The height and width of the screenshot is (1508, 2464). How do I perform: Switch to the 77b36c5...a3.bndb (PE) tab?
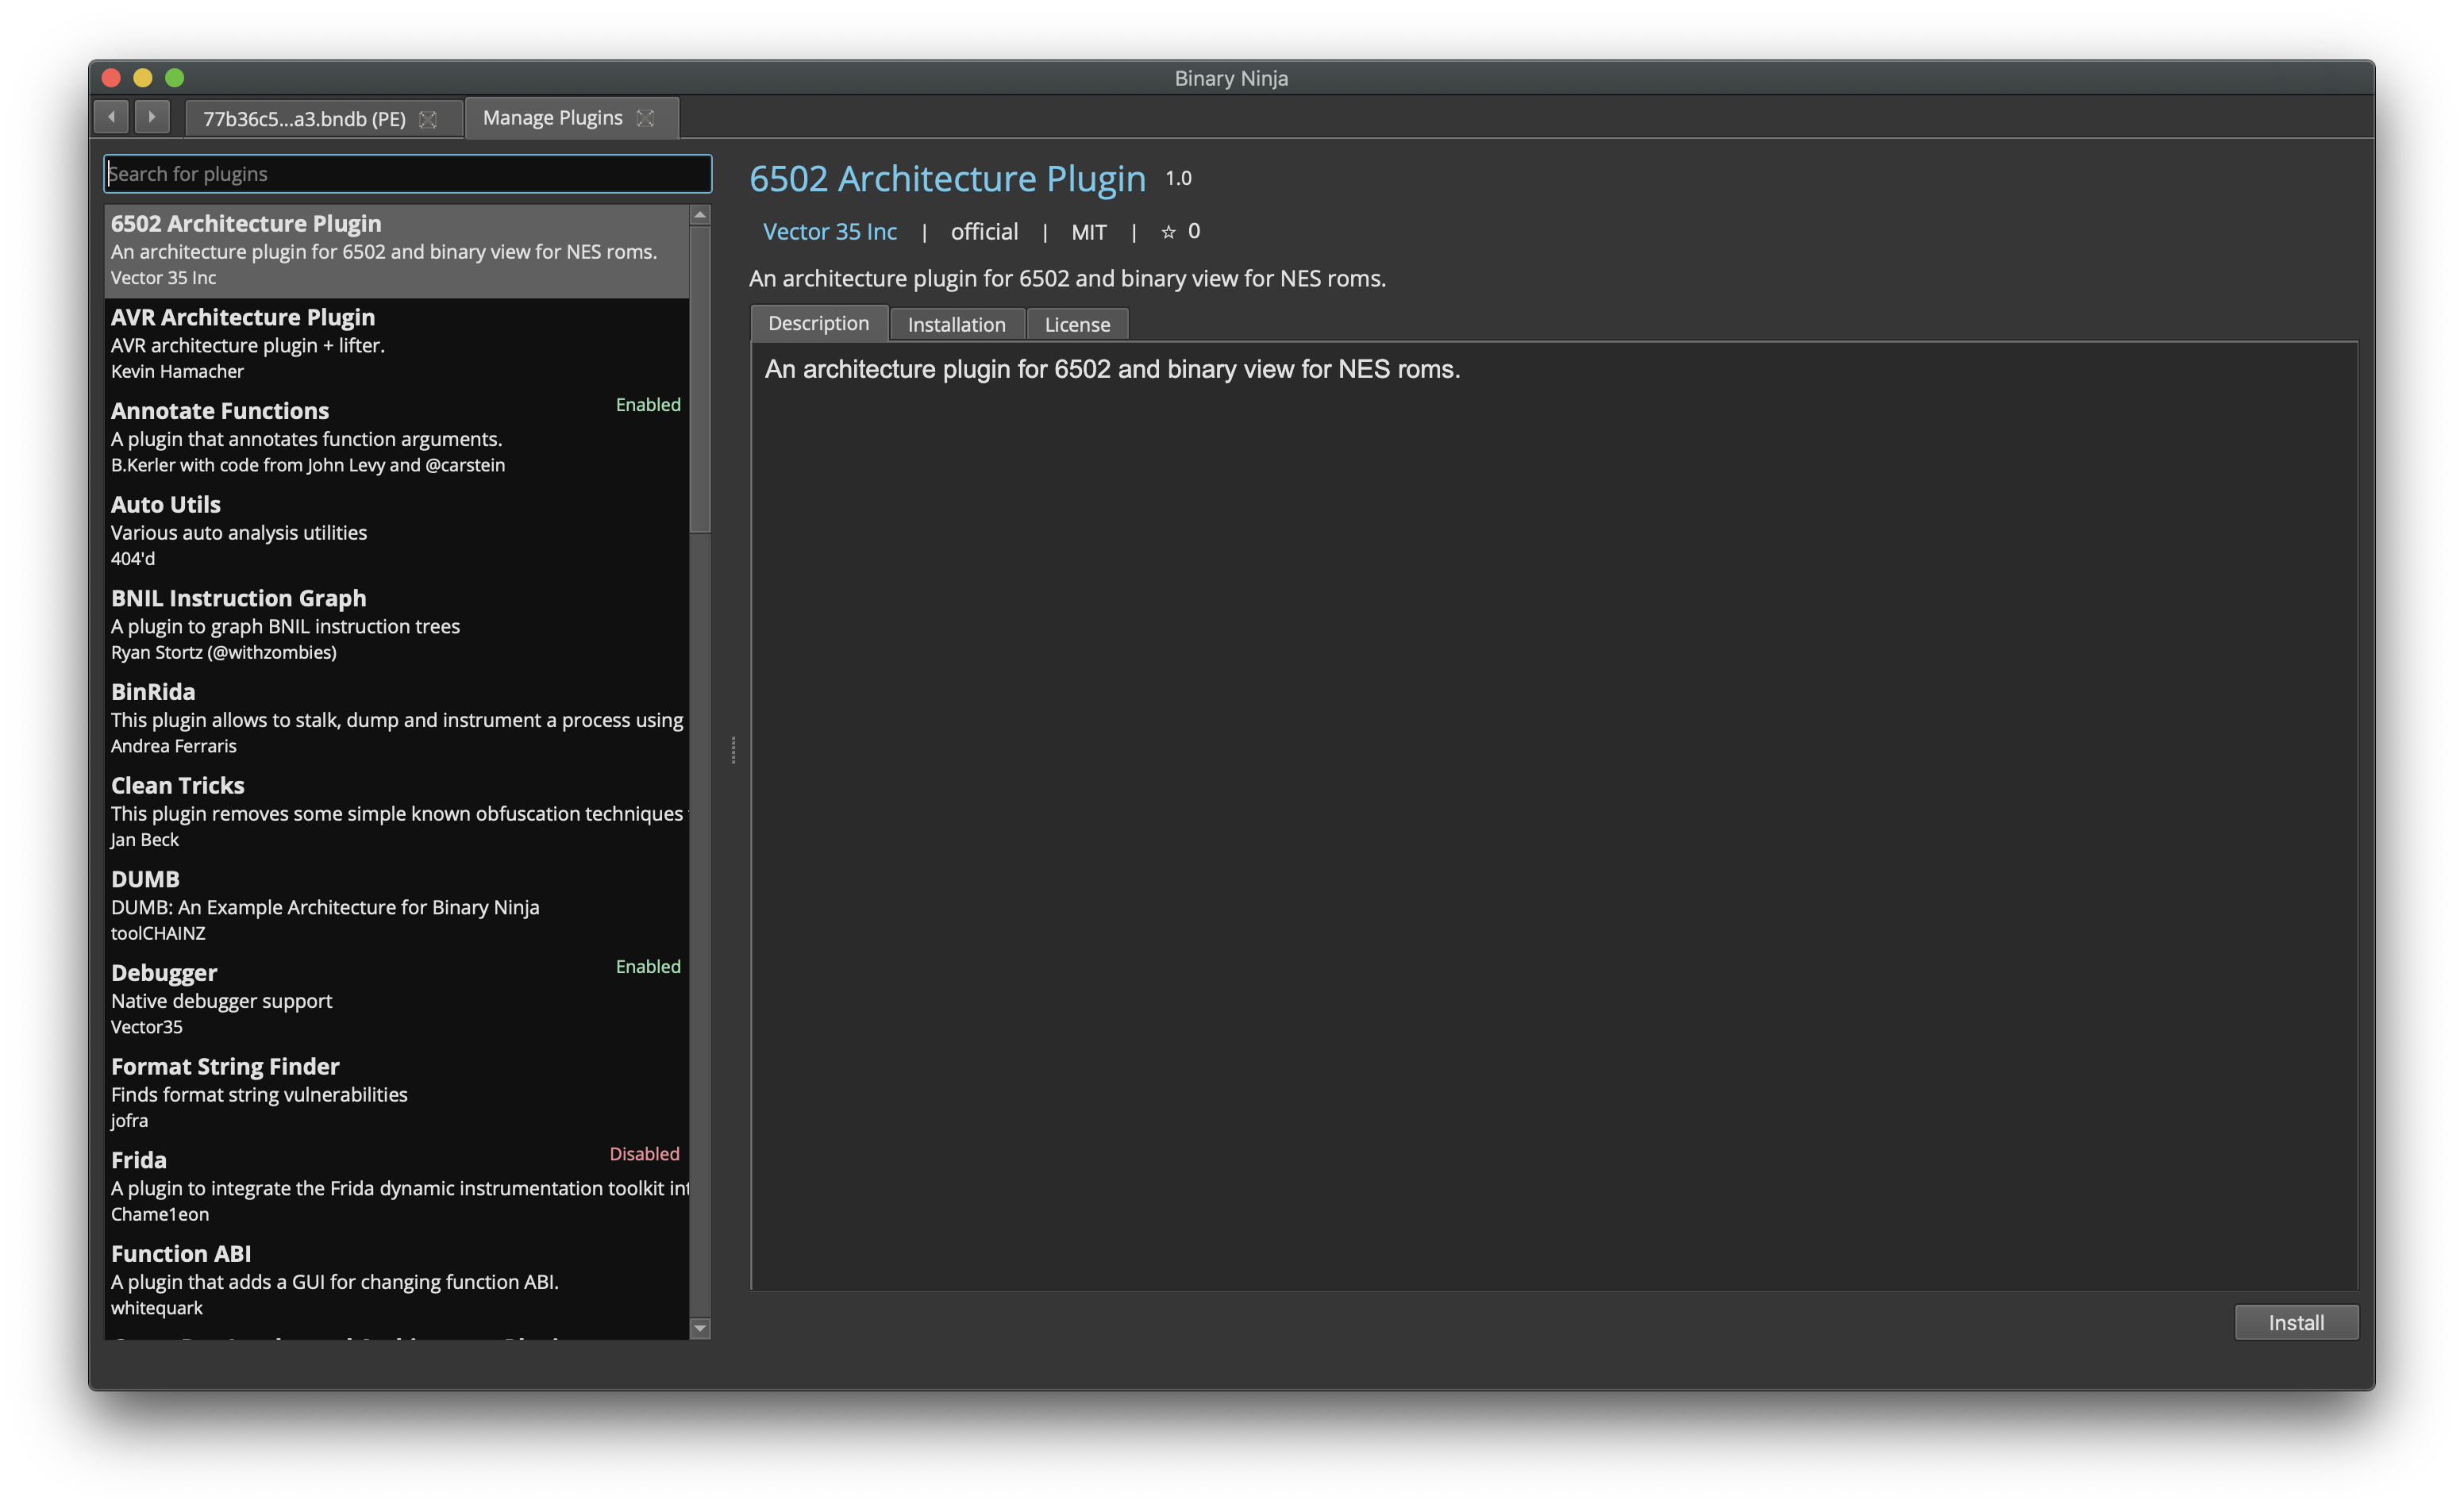click(323, 118)
